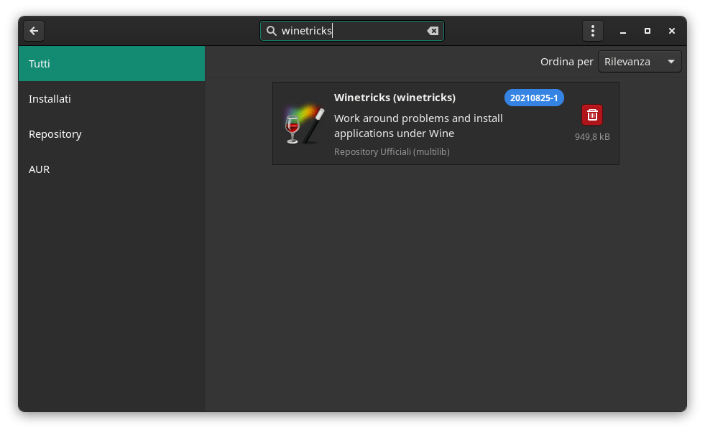Click the 949,8 kB size label
The width and height of the screenshot is (705, 432).
pyautogui.click(x=592, y=137)
